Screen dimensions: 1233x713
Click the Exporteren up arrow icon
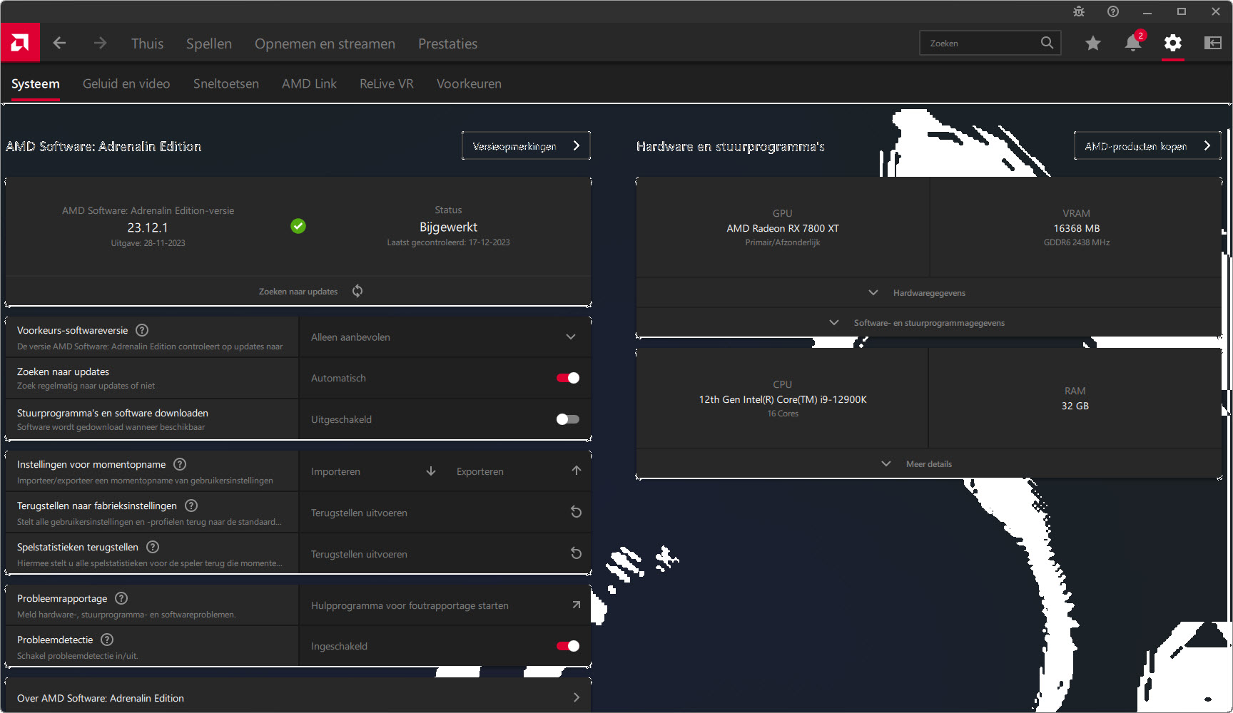577,471
